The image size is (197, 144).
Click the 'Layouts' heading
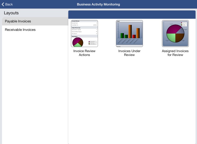(11, 13)
